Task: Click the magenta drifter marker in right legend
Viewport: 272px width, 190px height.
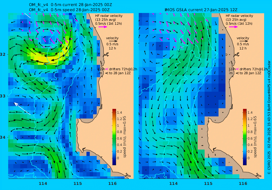Action: click(238, 69)
